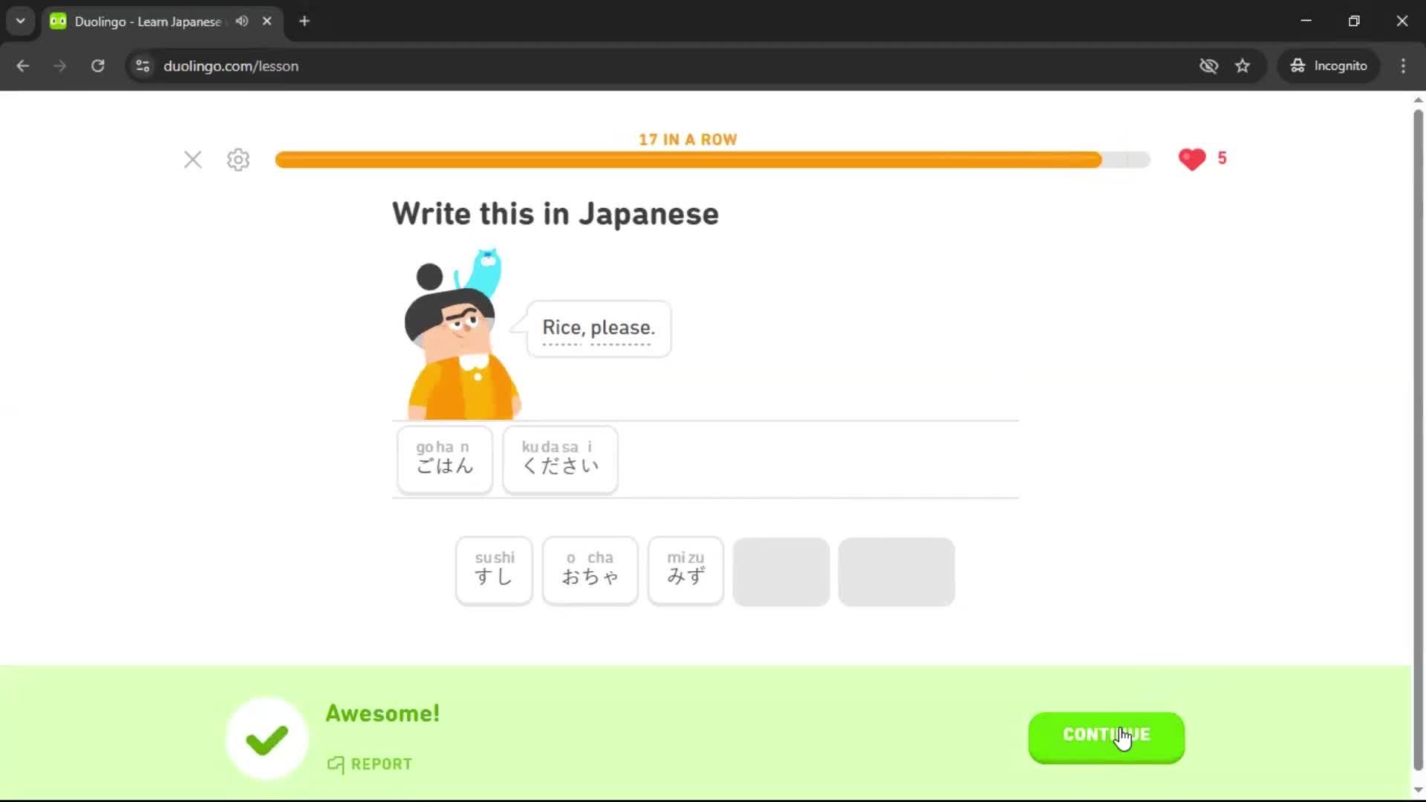Click the orange lesson progress bar
1426x802 pixels.
tap(688, 160)
